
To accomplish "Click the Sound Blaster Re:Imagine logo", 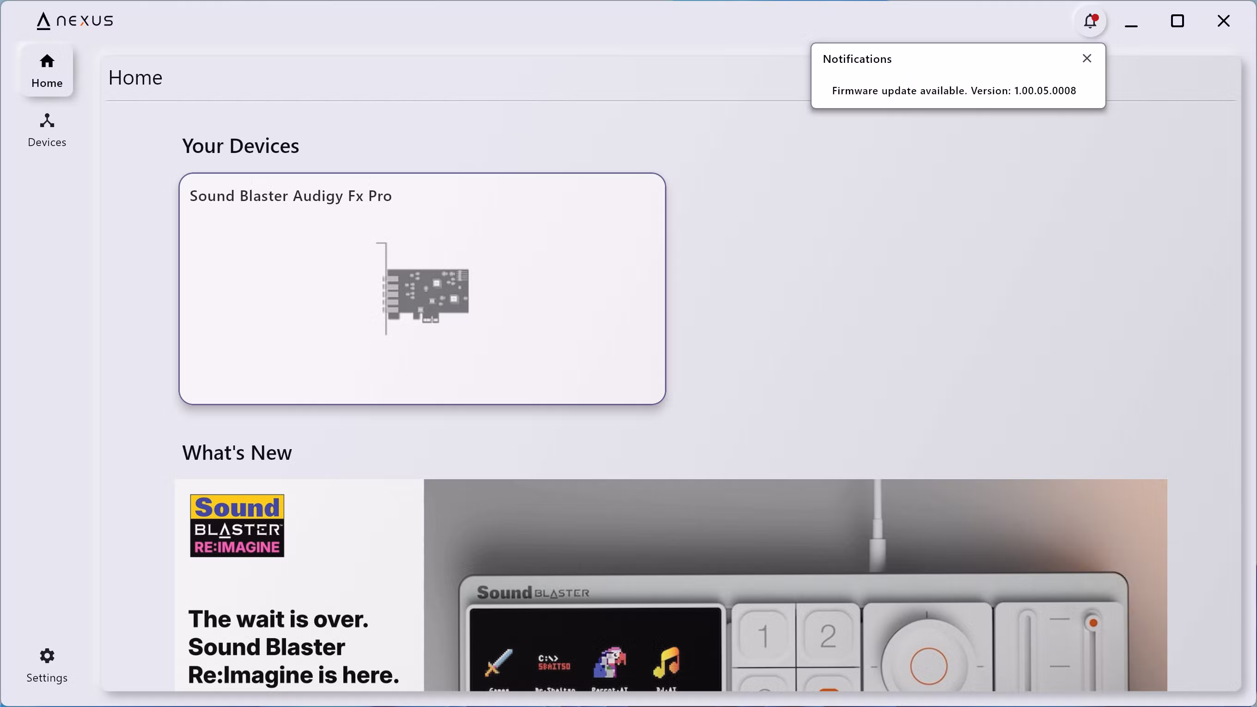I will (237, 525).
